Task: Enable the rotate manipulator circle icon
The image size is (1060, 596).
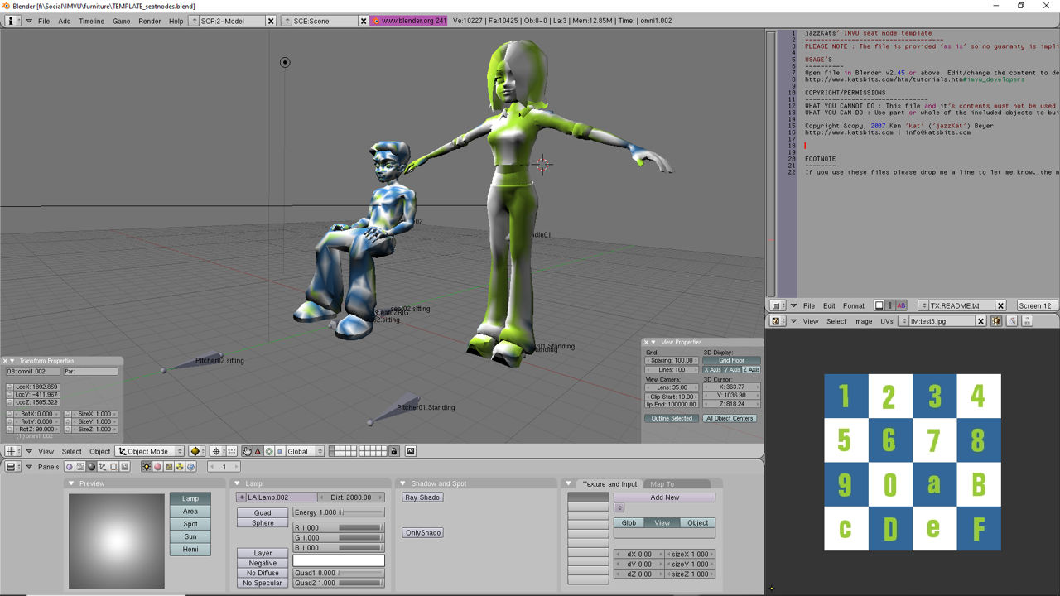Action: (269, 451)
